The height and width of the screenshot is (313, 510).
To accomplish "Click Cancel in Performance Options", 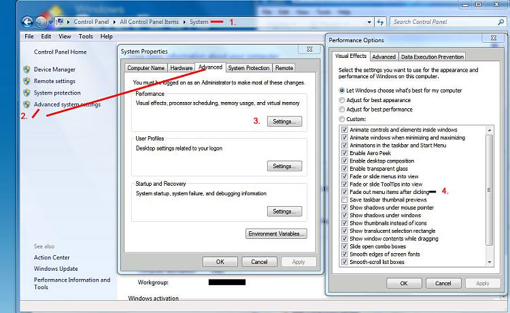I will point(443,283).
